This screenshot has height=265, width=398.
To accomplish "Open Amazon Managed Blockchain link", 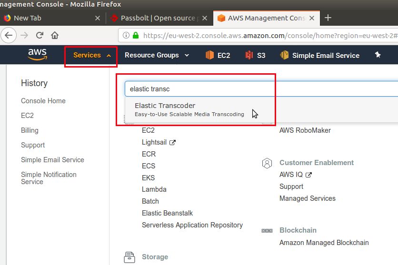I will [324, 243].
